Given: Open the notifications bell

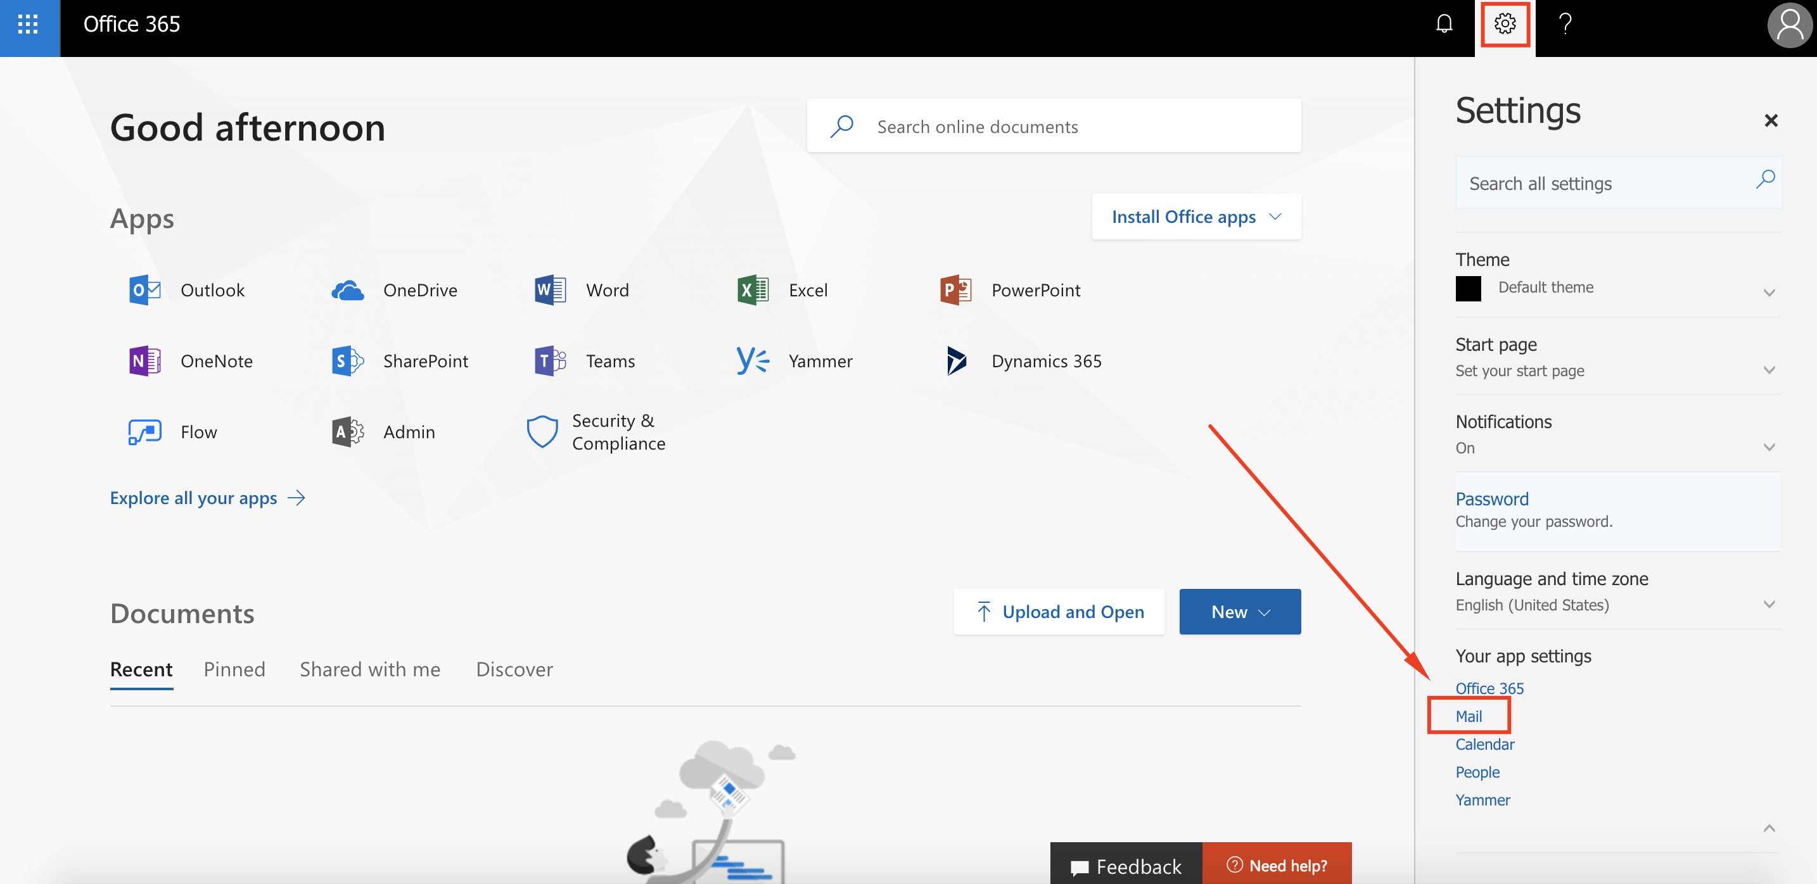Looking at the screenshot, I should click(x=1444, y=25).
